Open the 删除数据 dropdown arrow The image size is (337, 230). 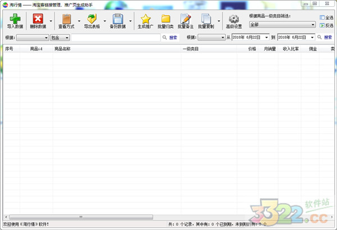tap(51, 21)
